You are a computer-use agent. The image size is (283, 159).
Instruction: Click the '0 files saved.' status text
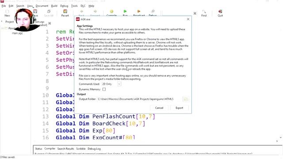8,157
